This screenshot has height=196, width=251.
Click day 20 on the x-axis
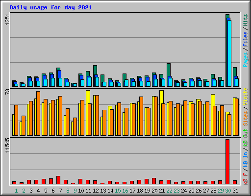point(154,191)
